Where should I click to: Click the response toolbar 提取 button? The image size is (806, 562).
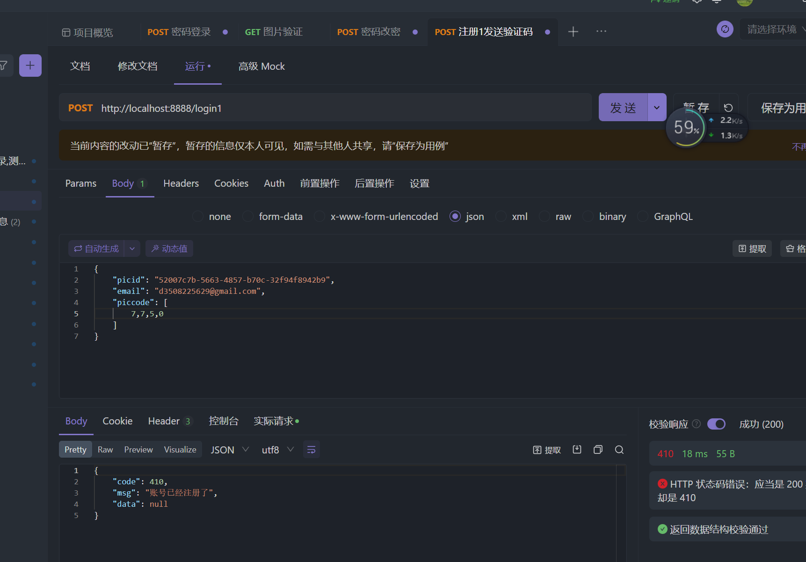click(x=547, y=450)
